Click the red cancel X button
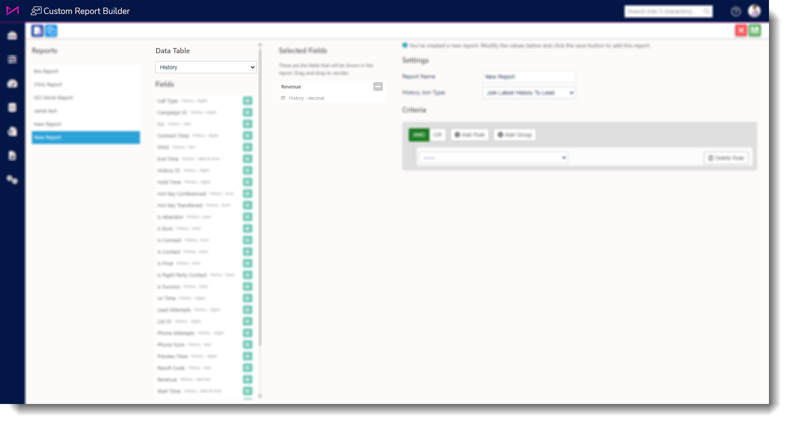789x424 pixels. click(x=741, y=30)
